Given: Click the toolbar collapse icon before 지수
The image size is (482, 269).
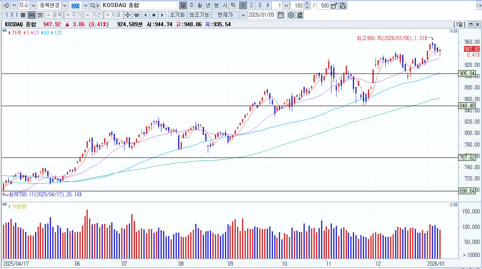Looking at the screenshot, I should pos(6,5).
